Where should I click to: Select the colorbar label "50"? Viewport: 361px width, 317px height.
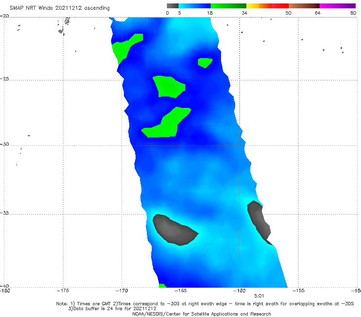(288, 13)
